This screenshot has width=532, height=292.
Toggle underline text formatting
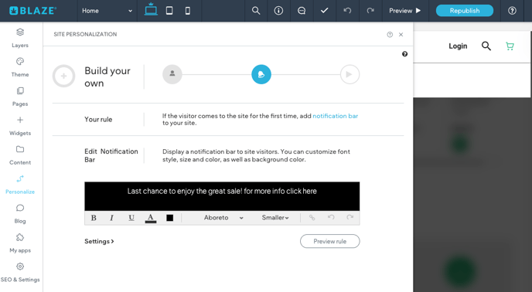tap(131, 218)
